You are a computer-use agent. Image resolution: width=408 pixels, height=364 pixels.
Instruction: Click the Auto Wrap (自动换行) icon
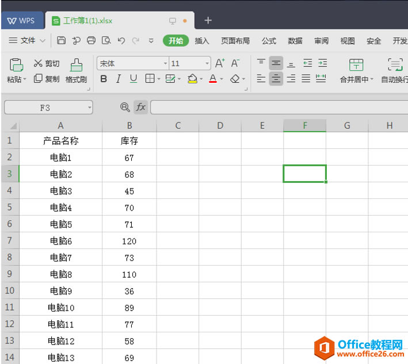[x=395, y=65]
